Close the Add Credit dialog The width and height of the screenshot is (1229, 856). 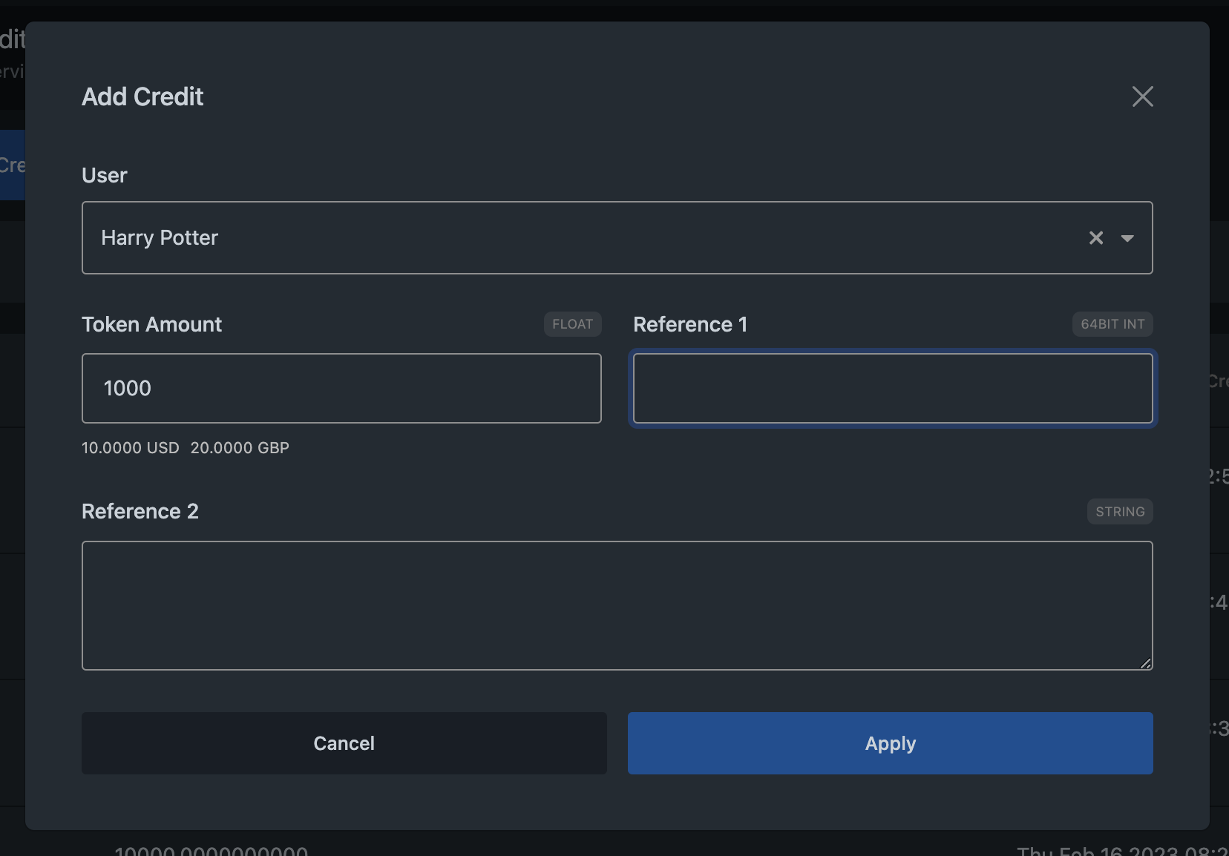click(x=1142, y=96)
